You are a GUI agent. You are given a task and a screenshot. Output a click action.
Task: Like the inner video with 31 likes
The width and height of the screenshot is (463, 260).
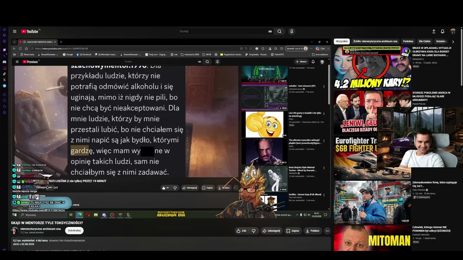166,188
